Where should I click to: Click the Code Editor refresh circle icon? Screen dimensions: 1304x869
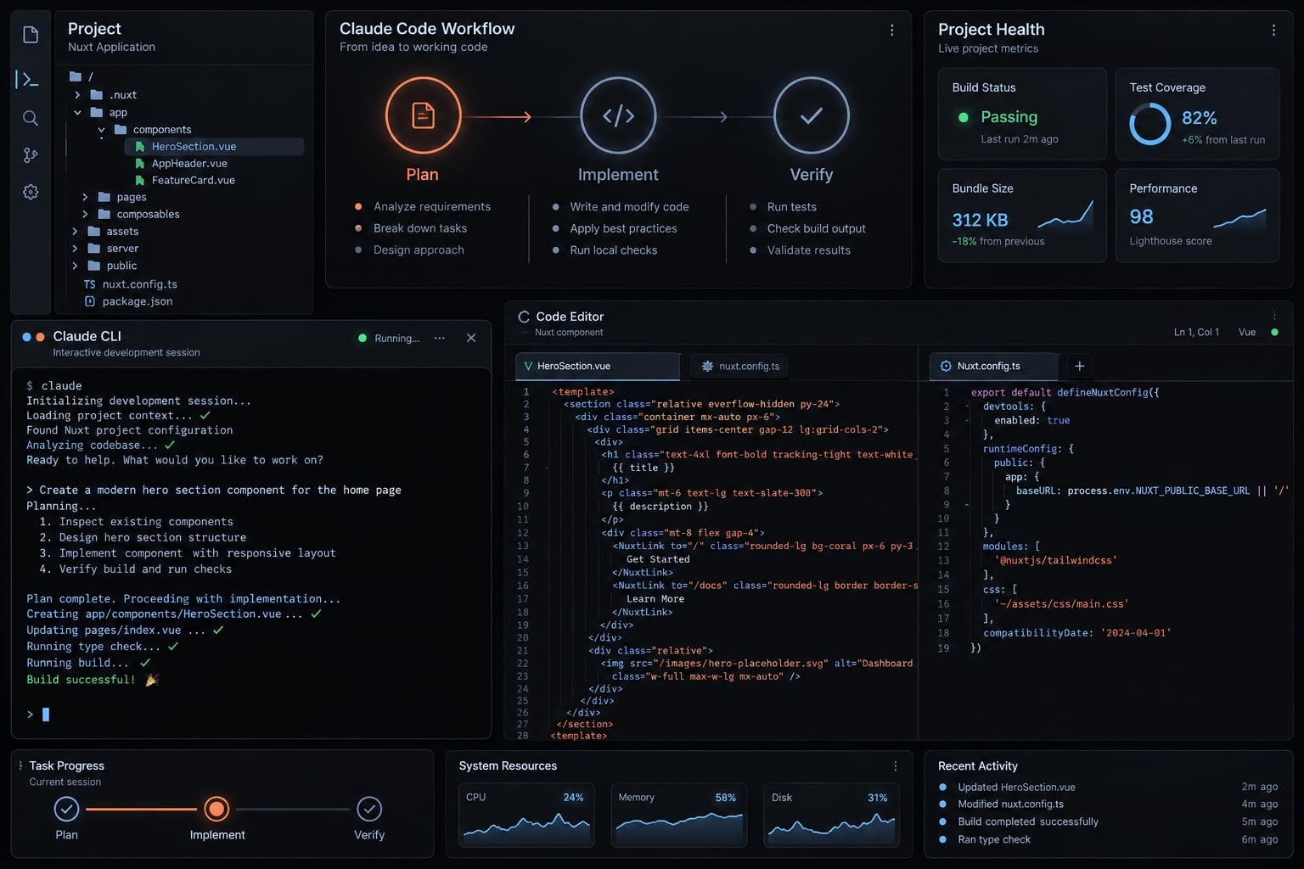click(524, 317)
